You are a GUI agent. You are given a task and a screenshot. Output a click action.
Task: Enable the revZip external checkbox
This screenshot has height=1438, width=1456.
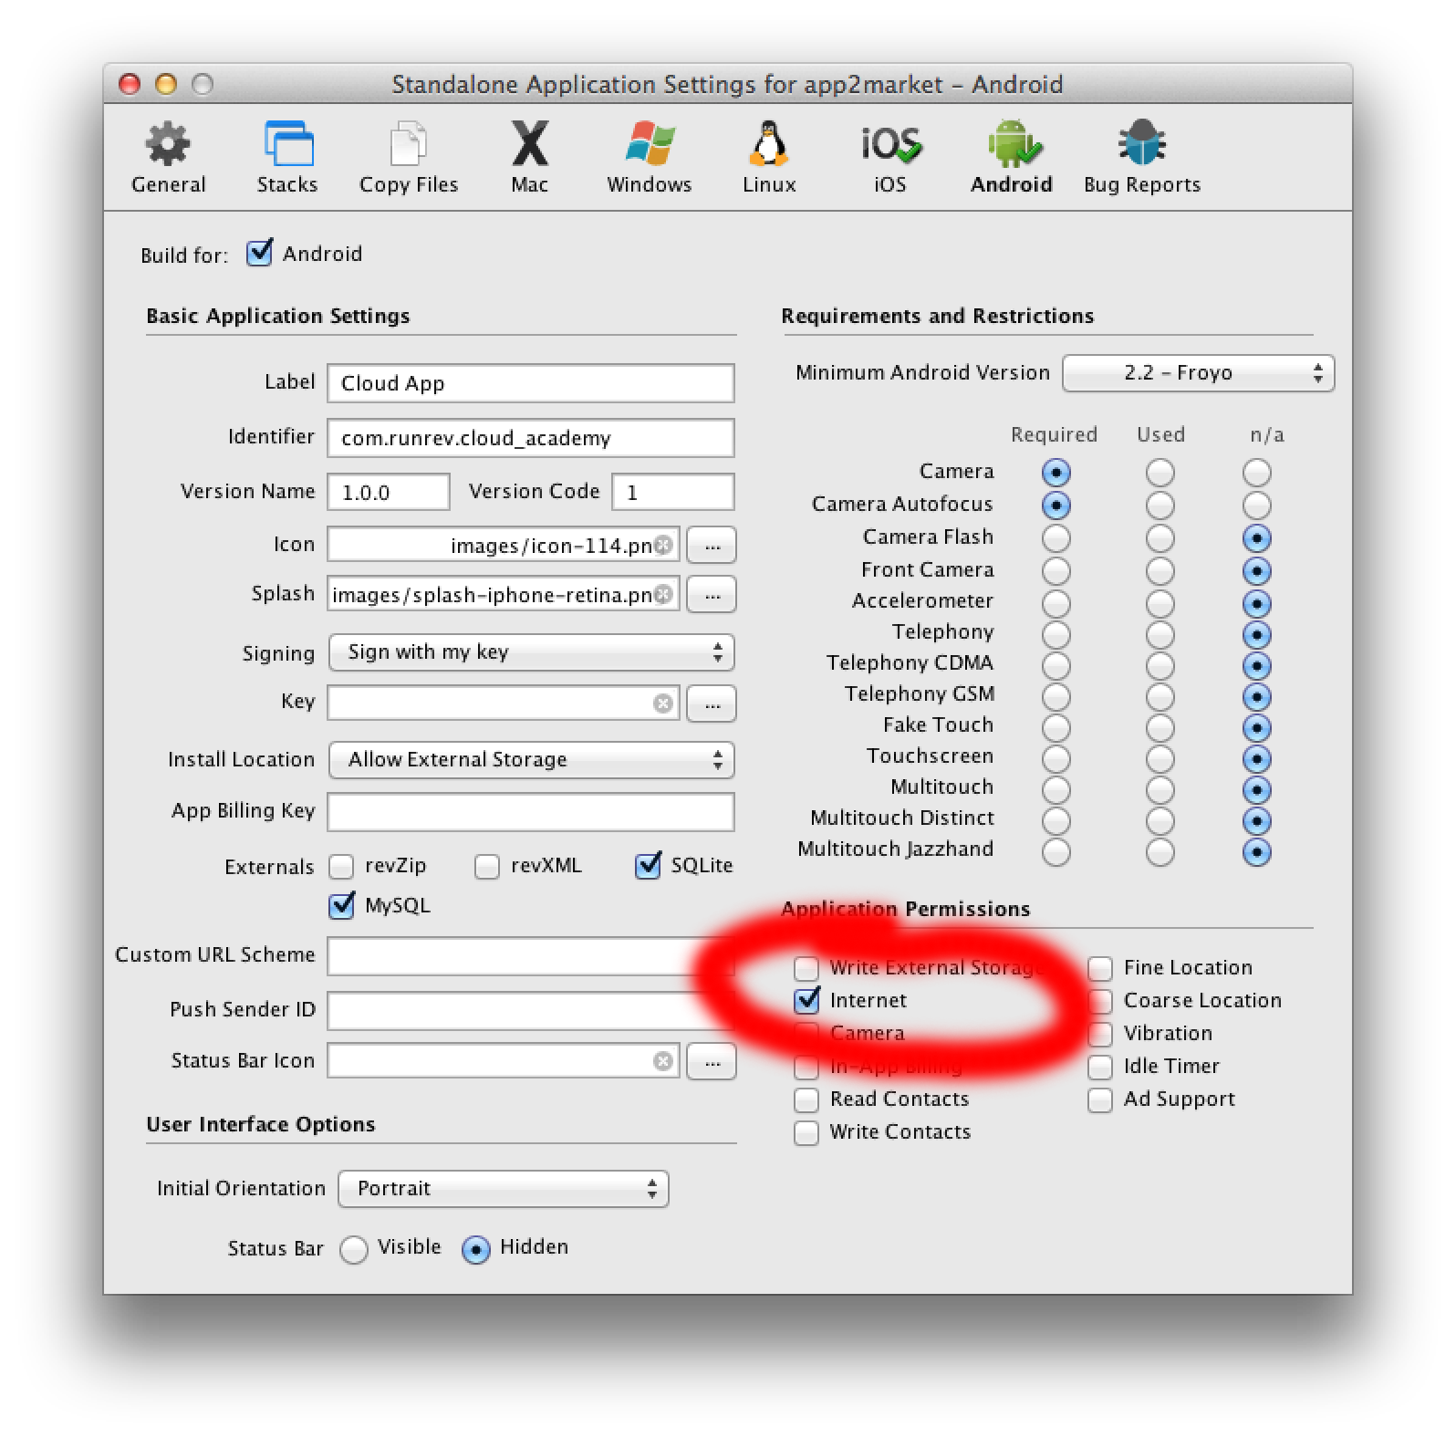[341, 866]
